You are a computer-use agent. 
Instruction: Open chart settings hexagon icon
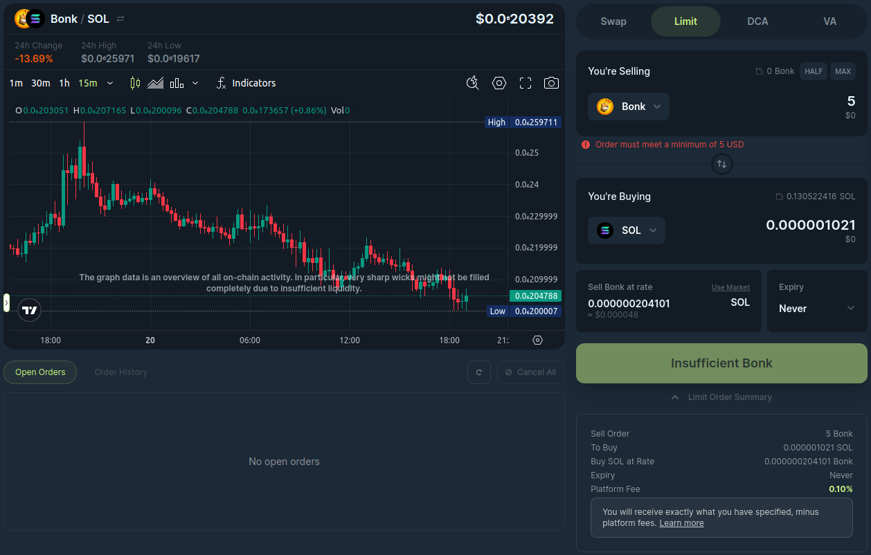[x=499, y=83]
